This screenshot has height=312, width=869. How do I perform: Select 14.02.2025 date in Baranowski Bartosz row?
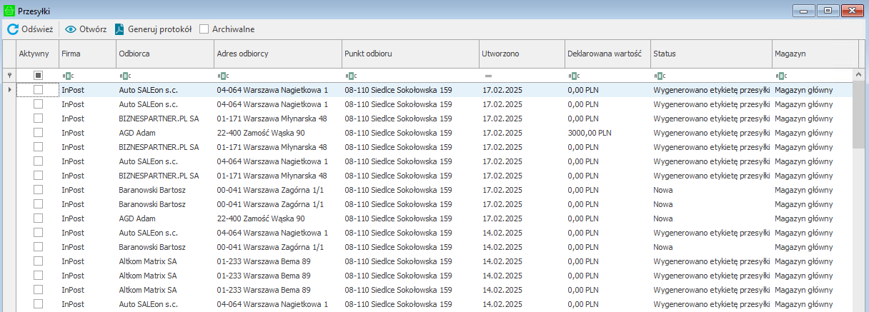point(522,246)
